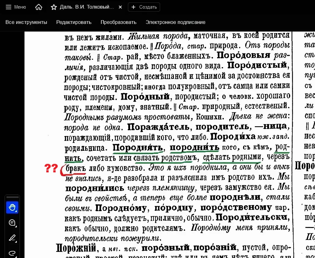
Task: Select the red bracket drawing near бракъ
Action: [63, 171]
